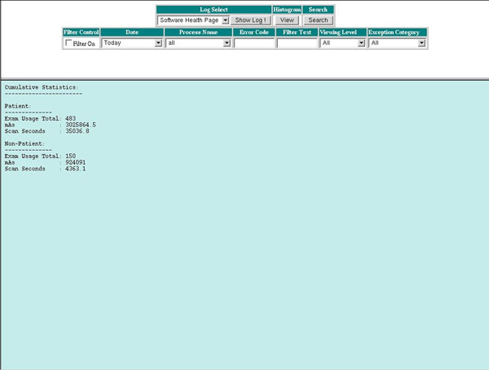Click into the Error Code field

tap(254, 43)
